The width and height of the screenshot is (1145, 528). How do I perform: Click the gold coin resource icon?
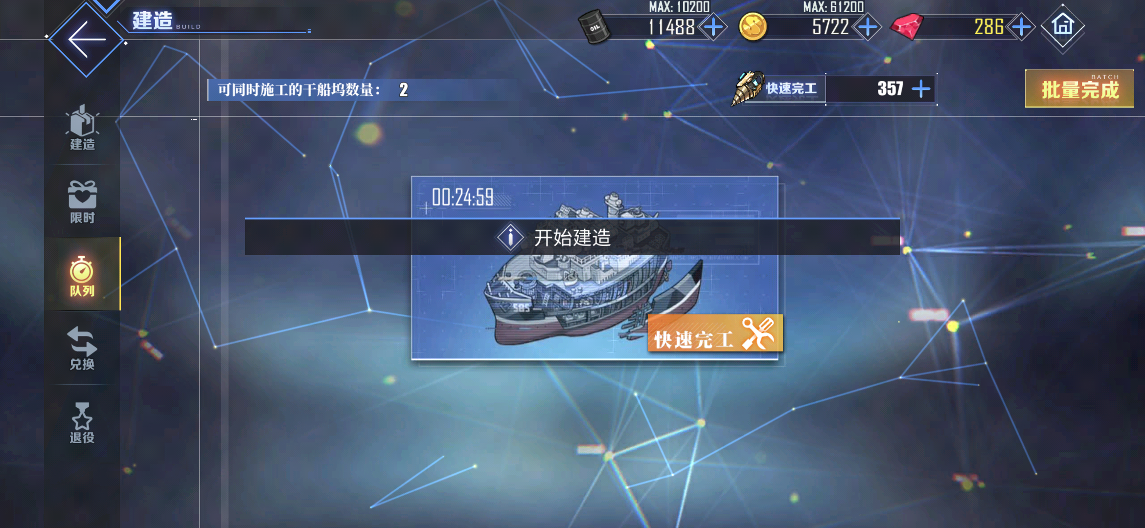click(753, 27)
